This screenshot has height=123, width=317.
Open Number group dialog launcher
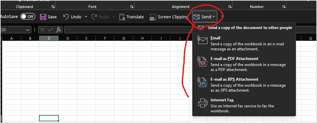(x=284, y=7)
